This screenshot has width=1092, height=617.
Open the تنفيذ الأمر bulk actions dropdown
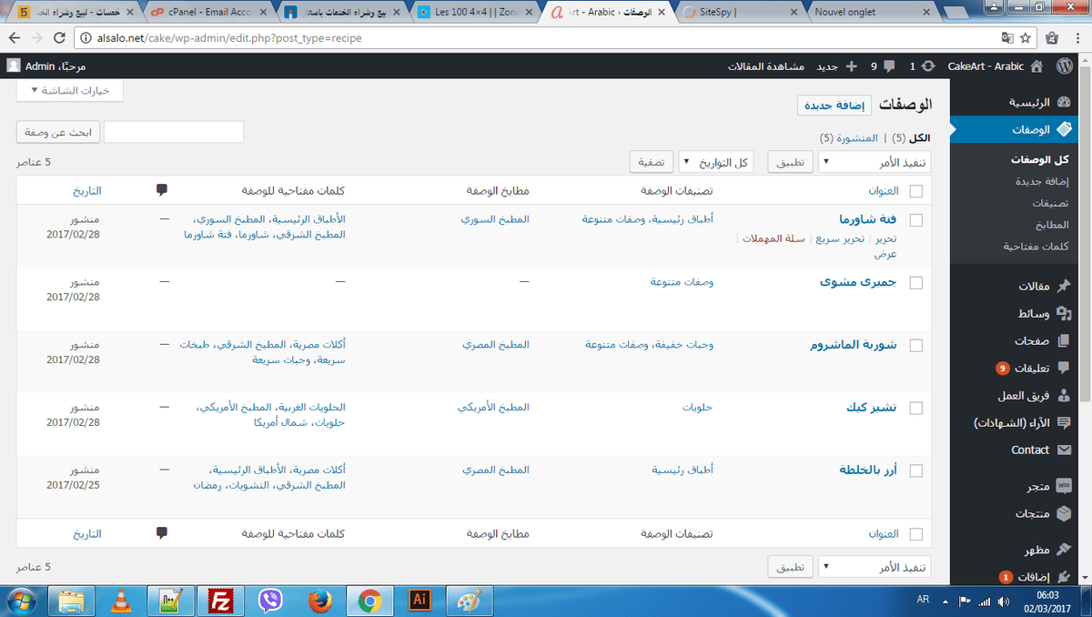click(x=875, y=162)
